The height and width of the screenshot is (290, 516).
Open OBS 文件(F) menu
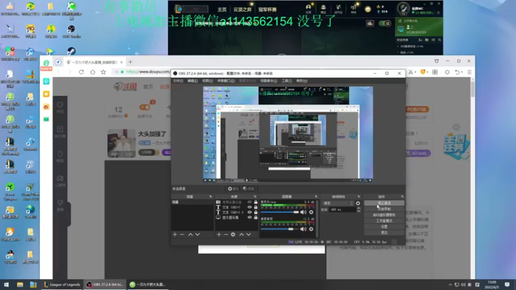point(178,81)
